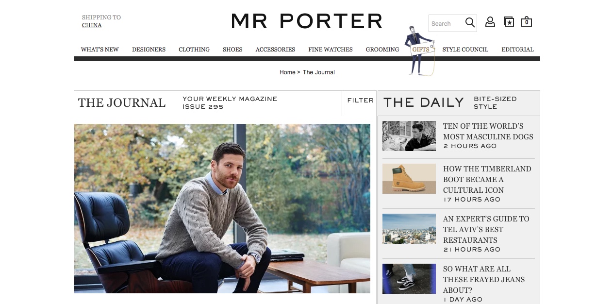Open the Timberland boot thumbnail

click(409, 179)
